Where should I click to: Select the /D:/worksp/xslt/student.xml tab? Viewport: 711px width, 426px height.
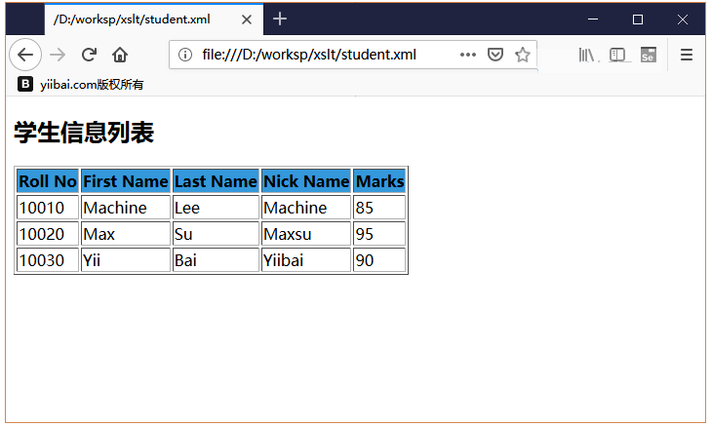pos(154,19)
